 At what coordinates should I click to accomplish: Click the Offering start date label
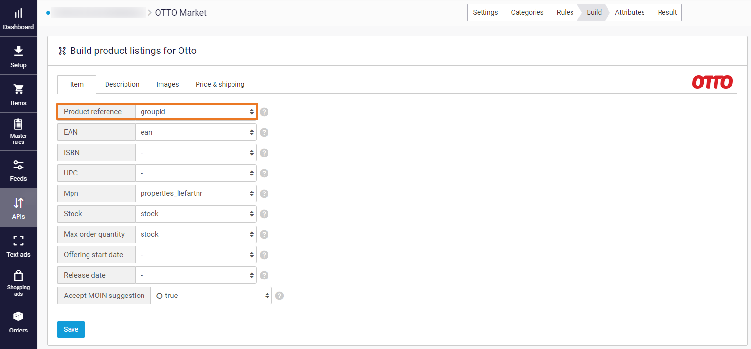pyautogui.click(x=93, y=255)
